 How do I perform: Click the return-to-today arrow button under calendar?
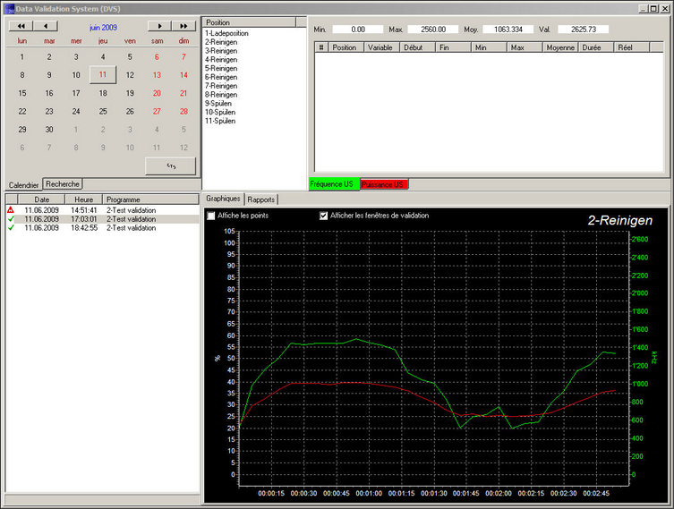pyautogui.click(x=171, y=166)
